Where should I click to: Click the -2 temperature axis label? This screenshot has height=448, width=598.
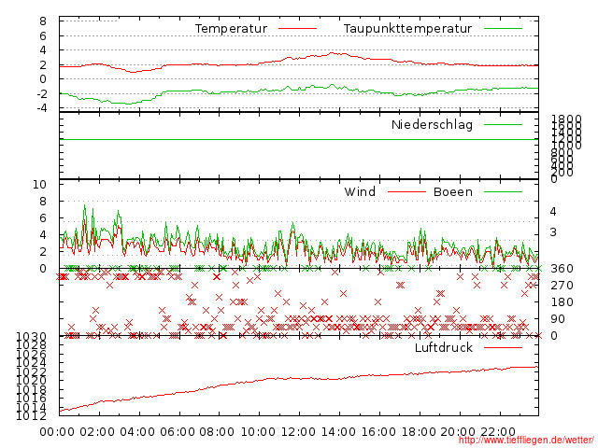42,93
